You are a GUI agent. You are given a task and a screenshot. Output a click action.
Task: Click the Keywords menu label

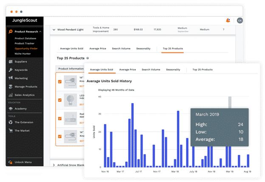(21, 70)
